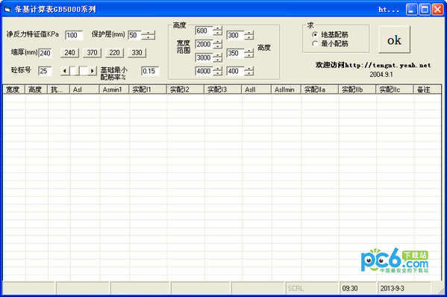Set wall thickness with the 370 button

92,53
